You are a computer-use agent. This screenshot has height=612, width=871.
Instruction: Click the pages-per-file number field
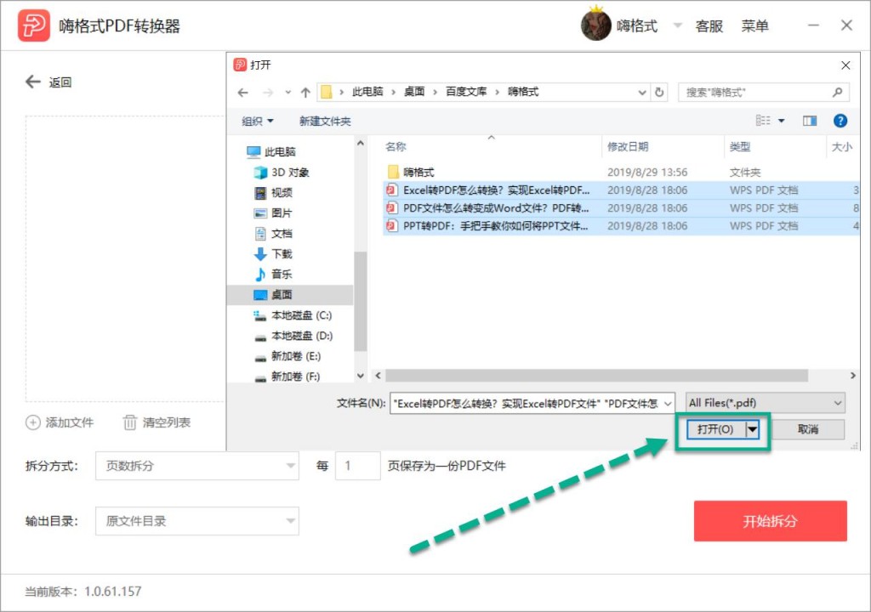pyautogui.click(x=358, y=466)
